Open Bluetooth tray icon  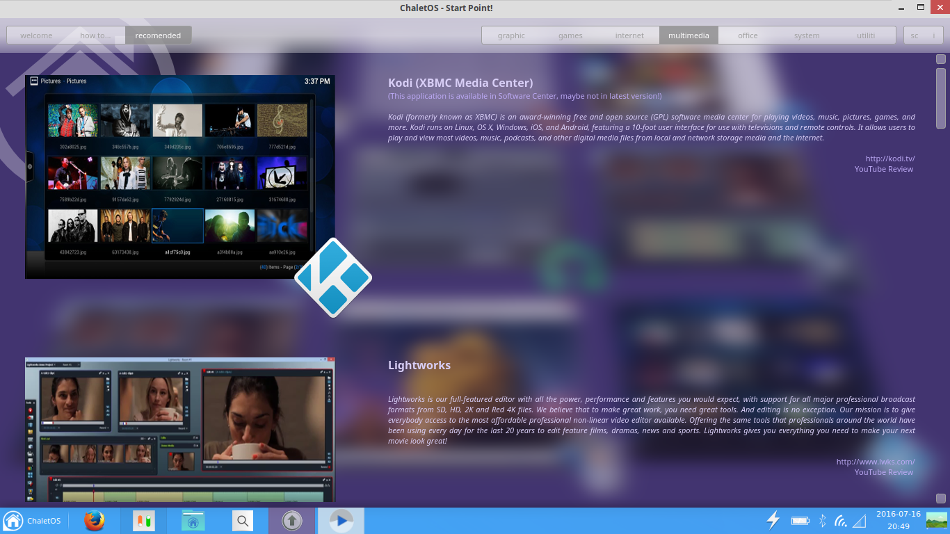822,521
